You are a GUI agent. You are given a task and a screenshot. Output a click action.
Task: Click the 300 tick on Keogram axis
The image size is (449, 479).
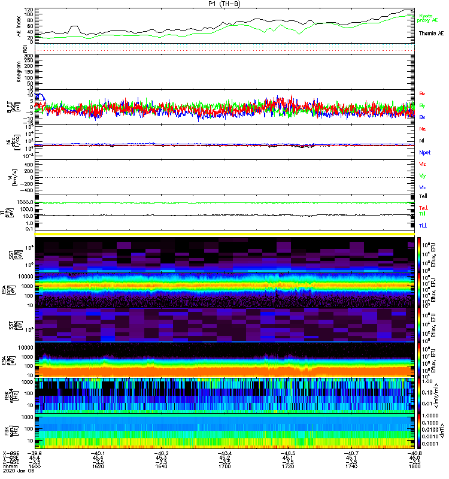pos(29,56)
